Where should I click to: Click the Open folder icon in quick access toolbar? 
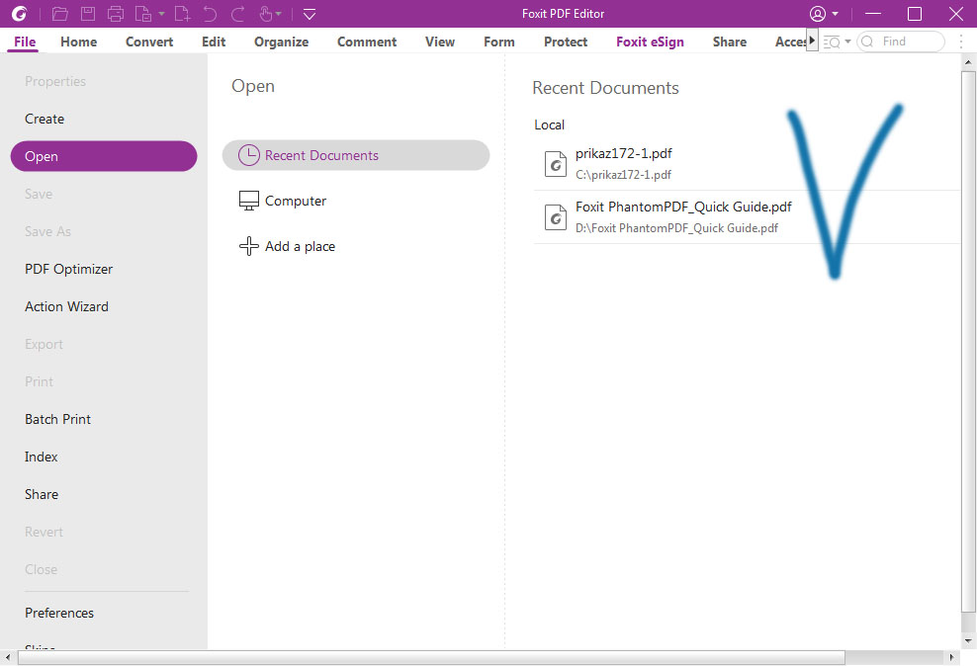[59, 13]
